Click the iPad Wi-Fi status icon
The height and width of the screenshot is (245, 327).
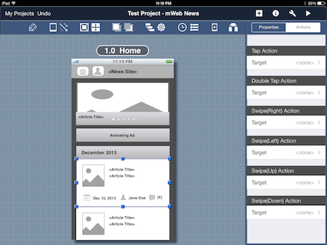(x=14, y=3)
